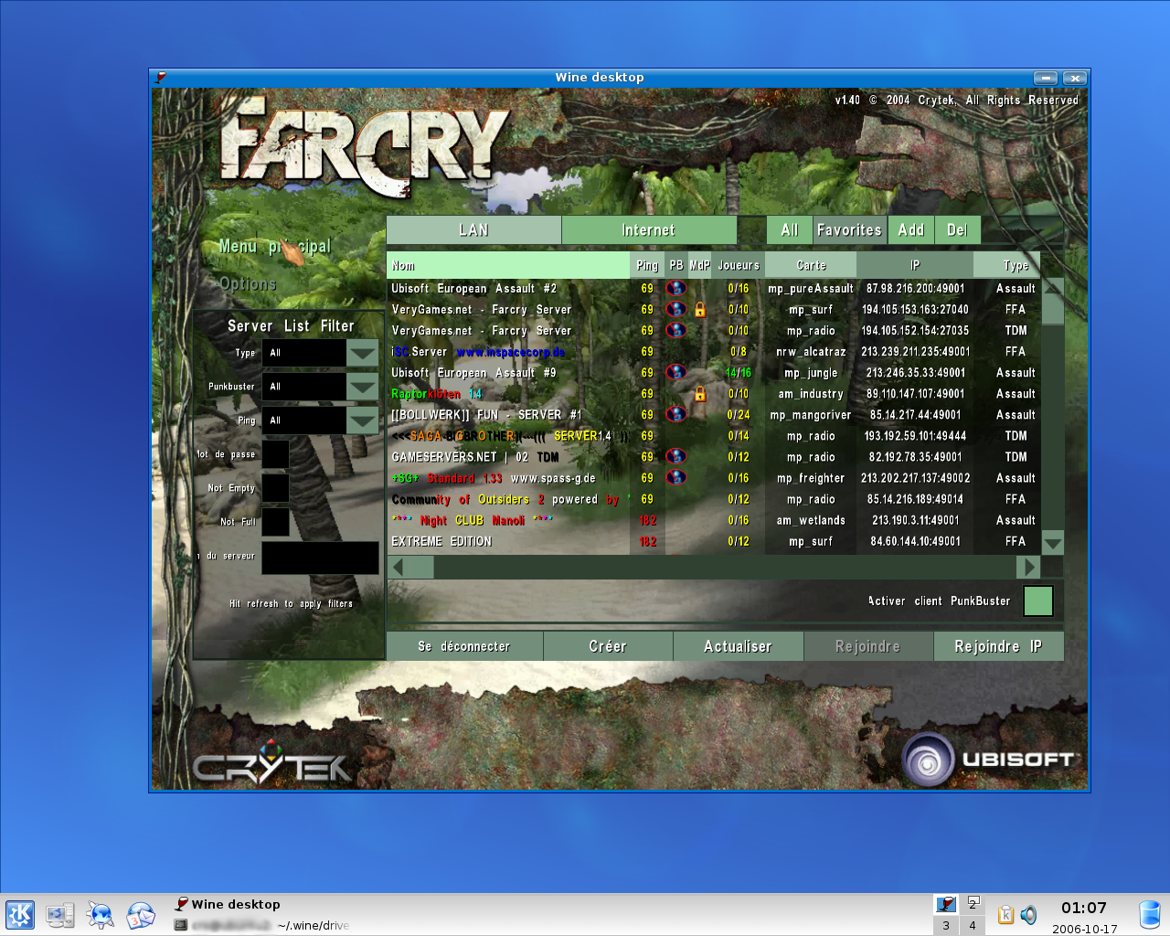Sort by IP column header

click(915, 265)
